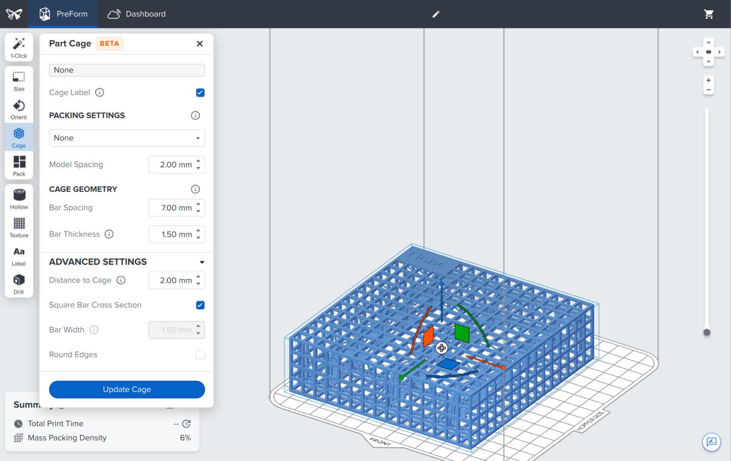
Task: Click the Formlabs butterfly logo
Action: point(14,14)
